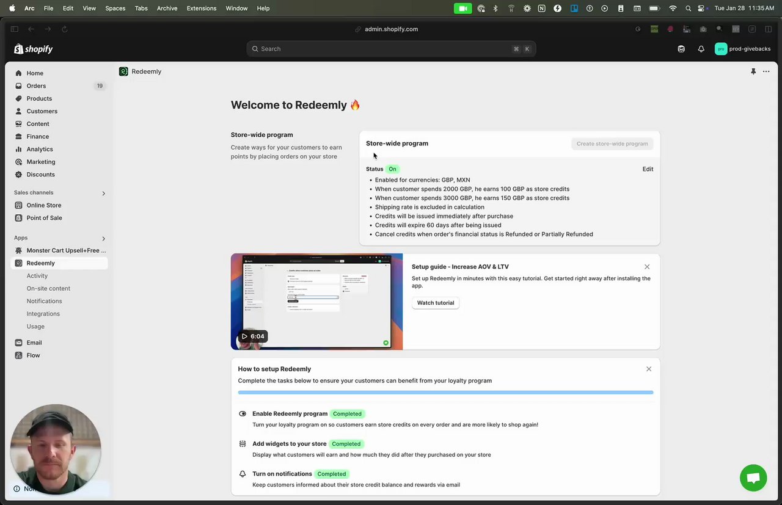Pin the Redeemly app with the pin icon
The image size is (782, 505).
click(x=753, y=71)
